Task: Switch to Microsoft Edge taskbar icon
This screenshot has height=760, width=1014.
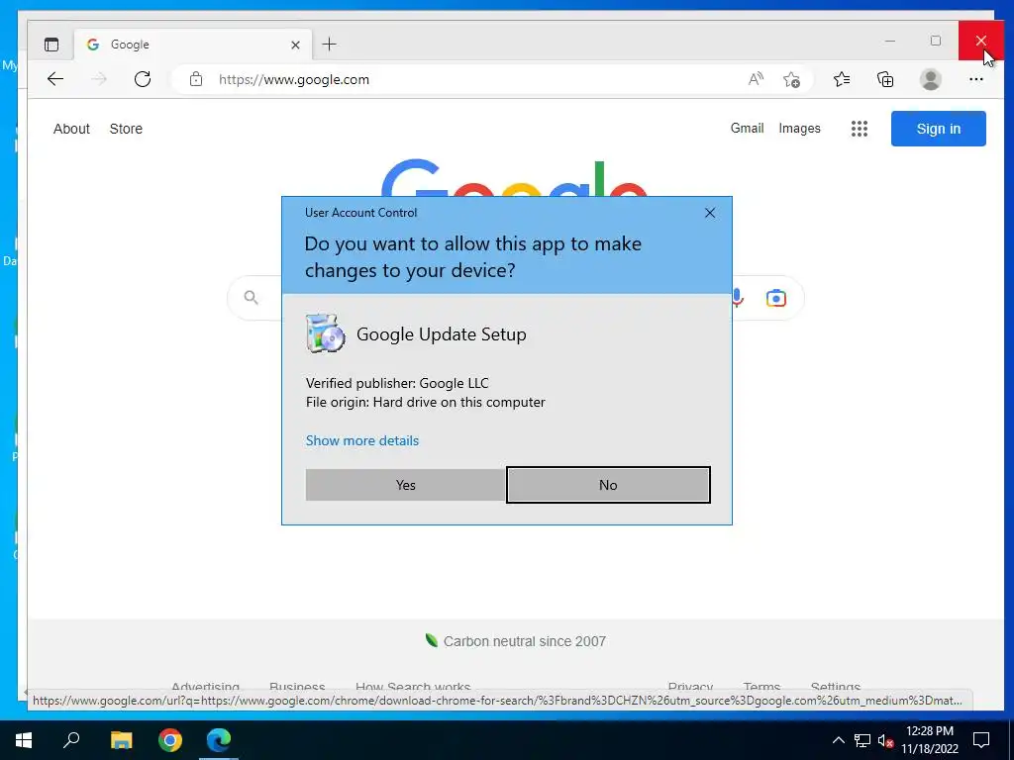Action: [219, 740]
